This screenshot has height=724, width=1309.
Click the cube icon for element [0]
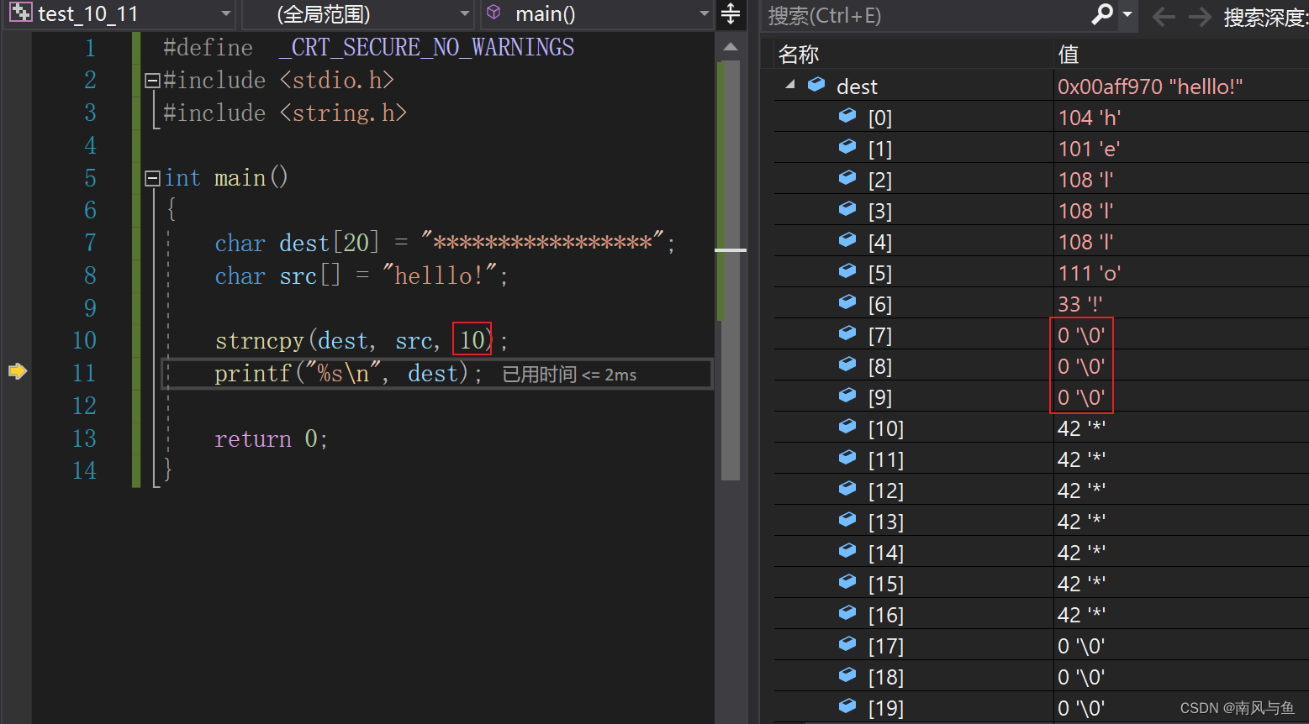[847, 116]
